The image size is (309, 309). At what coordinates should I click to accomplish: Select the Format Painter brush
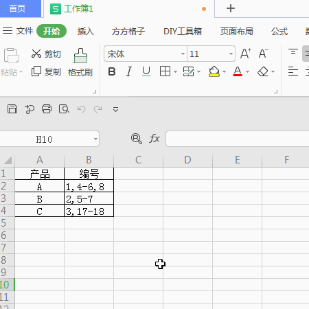point(80,56)
